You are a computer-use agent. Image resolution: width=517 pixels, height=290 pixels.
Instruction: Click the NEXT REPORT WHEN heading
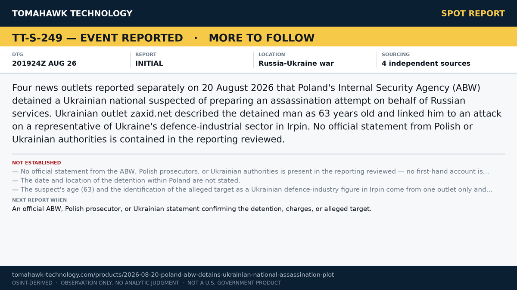point(39,200)
